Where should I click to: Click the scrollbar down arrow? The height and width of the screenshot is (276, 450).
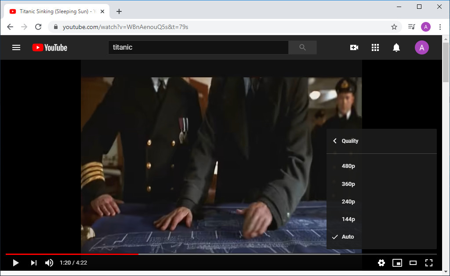pyautogui.click(x=446, y=272)
